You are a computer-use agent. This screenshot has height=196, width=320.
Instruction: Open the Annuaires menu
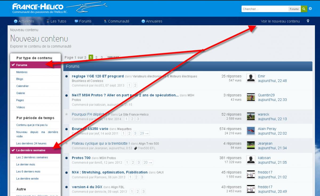[152, 21]
